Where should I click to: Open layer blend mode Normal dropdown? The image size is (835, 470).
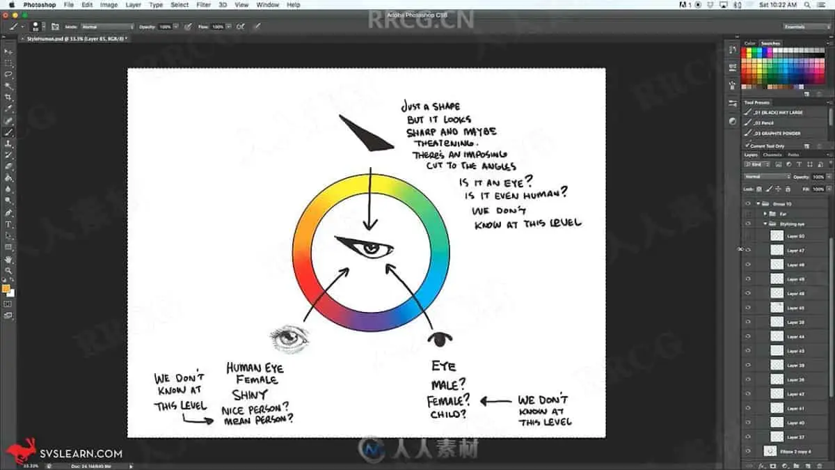pos(766,177)
